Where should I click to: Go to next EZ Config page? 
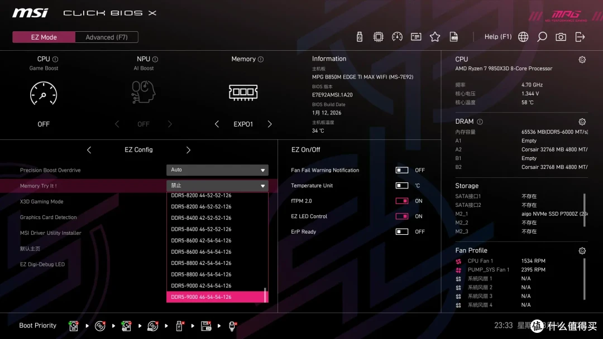(189, 150)
